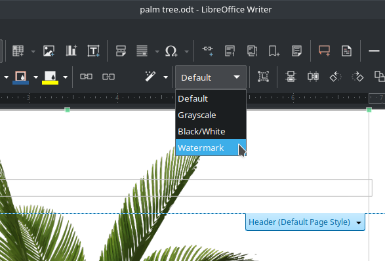385x261 pixels.
Task: Open the fill color dropdown arrow
Action: pos(66,77)
